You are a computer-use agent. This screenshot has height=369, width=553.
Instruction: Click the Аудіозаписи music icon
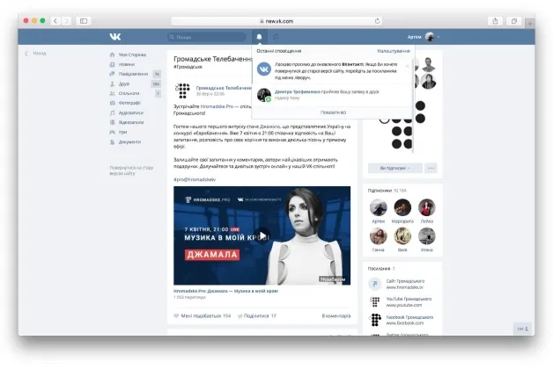click(112, 112)
